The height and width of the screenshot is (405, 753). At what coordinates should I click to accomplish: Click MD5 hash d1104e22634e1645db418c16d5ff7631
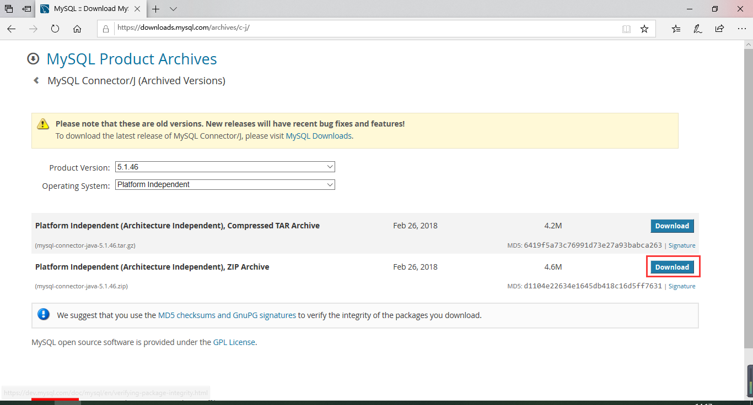click(x=593, y=286)
